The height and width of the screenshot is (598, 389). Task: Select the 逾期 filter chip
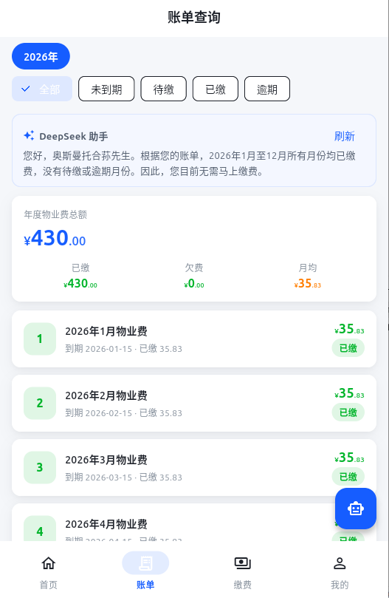tap(267, 89)
